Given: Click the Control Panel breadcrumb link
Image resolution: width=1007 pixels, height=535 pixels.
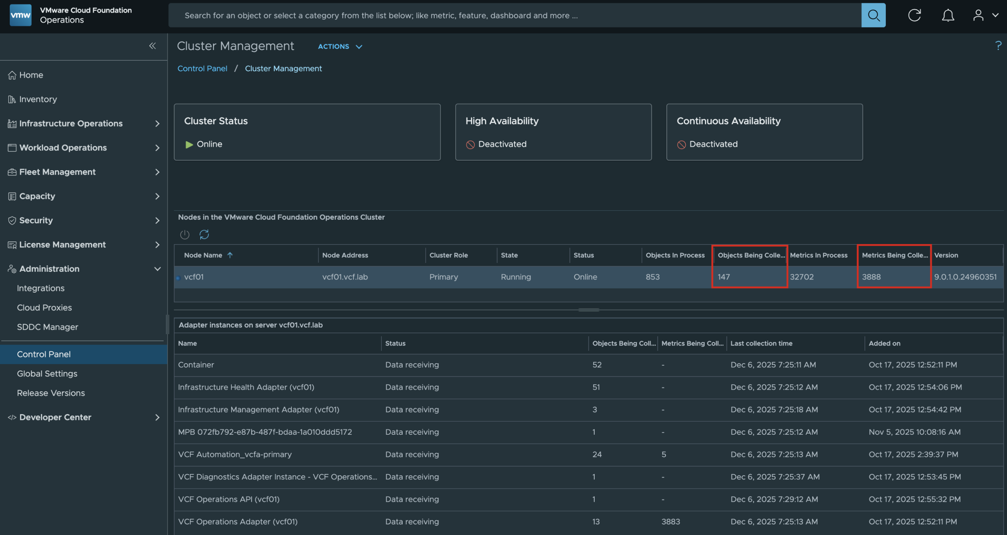Looking at the screenshot, I should 202,68.
